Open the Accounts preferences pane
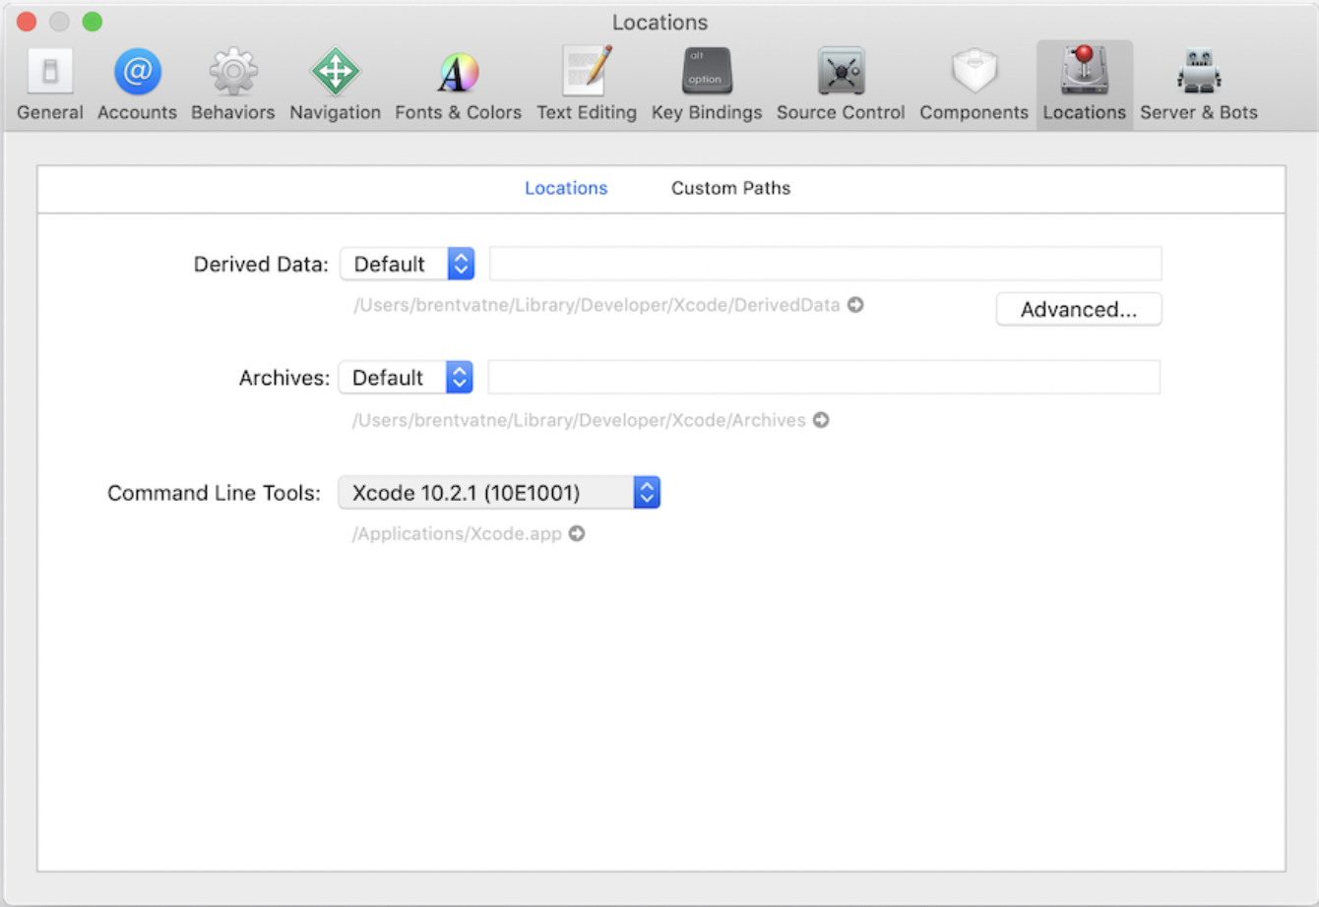This screenshot has width=1319, height=907. (x=137, y=85)
